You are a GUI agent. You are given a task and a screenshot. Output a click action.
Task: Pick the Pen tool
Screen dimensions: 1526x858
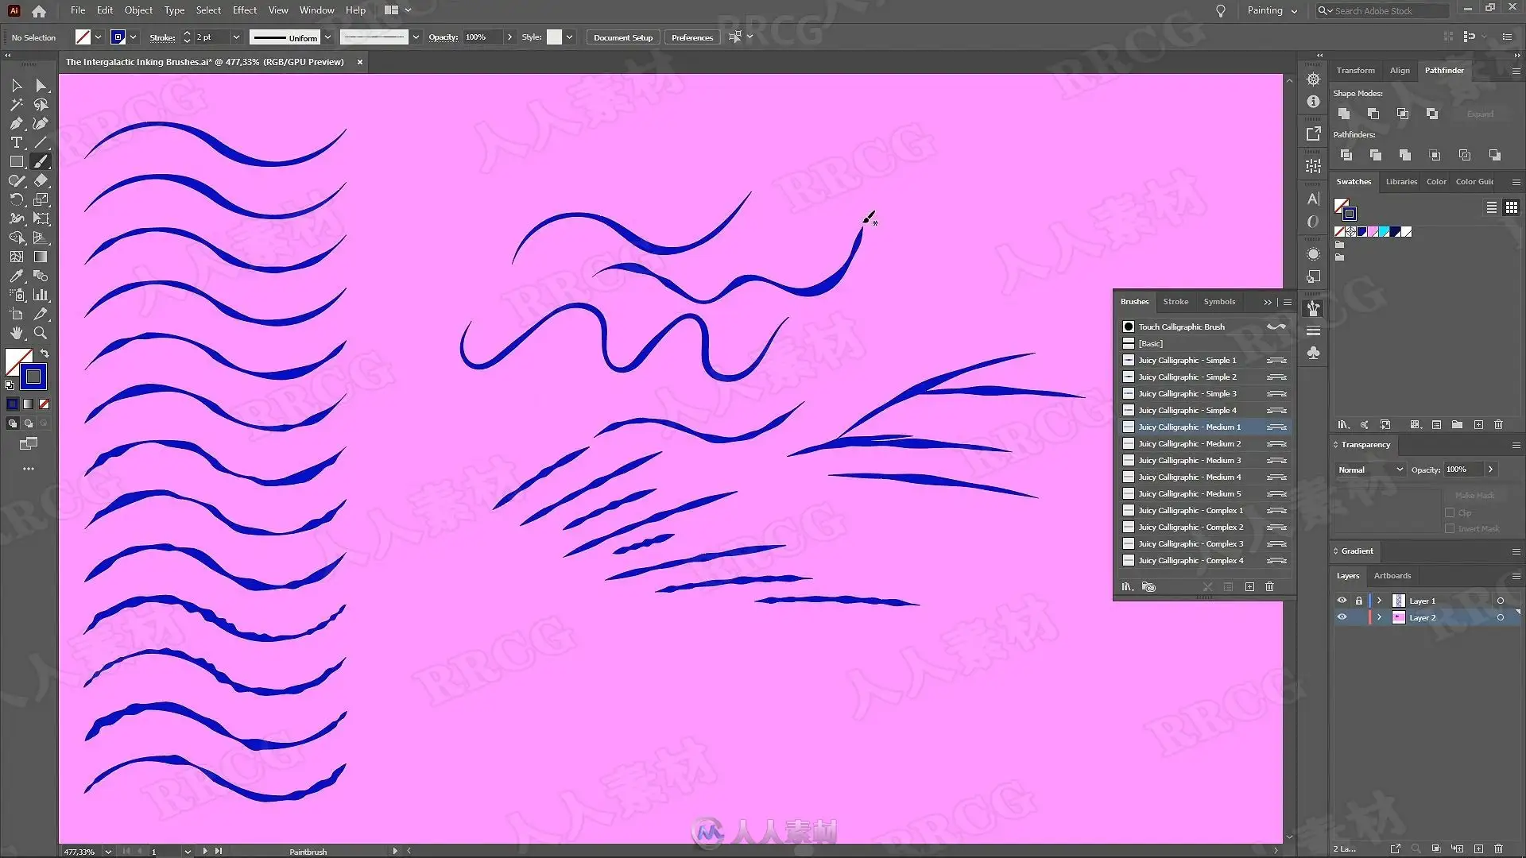point(17,124)
